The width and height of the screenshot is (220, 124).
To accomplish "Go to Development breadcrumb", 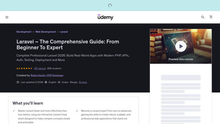I will (24, 32).
